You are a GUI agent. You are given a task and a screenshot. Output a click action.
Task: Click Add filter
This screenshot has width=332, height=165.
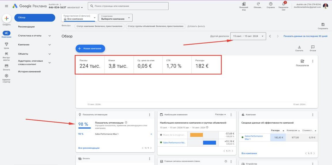196,26
